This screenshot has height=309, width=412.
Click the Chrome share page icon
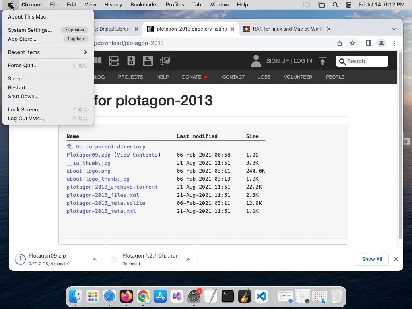[x=340, y=43]
